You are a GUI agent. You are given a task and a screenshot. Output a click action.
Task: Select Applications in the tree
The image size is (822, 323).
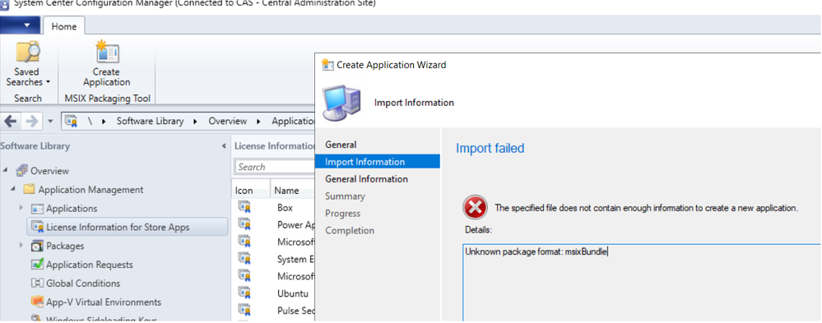pos(72,209)
